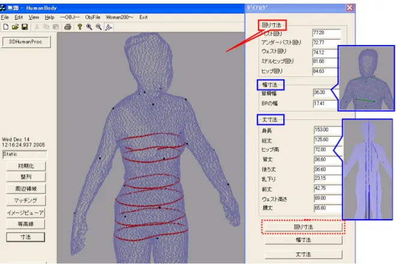Click the 背肩幅 field showing 36.30
Image resolution: width=396 pixels, height=264 pixels.
coord(326,93)
